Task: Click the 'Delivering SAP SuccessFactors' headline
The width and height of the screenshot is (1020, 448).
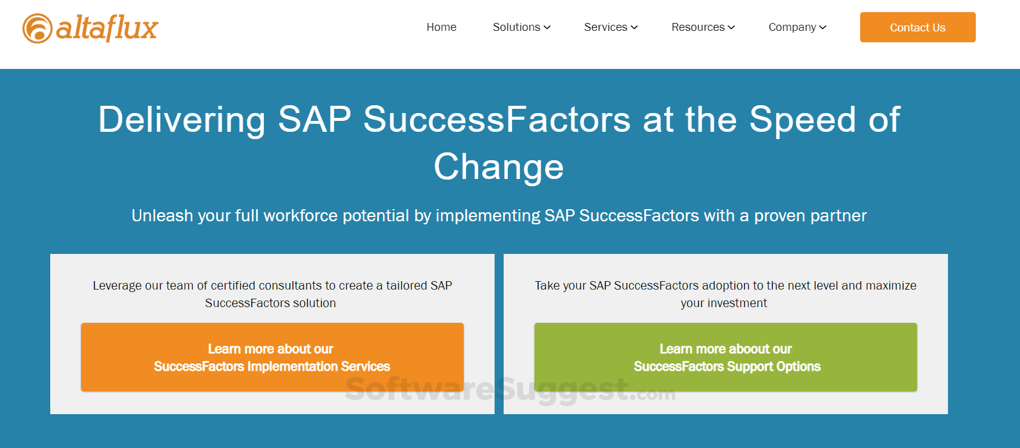Action: (499, 143)
